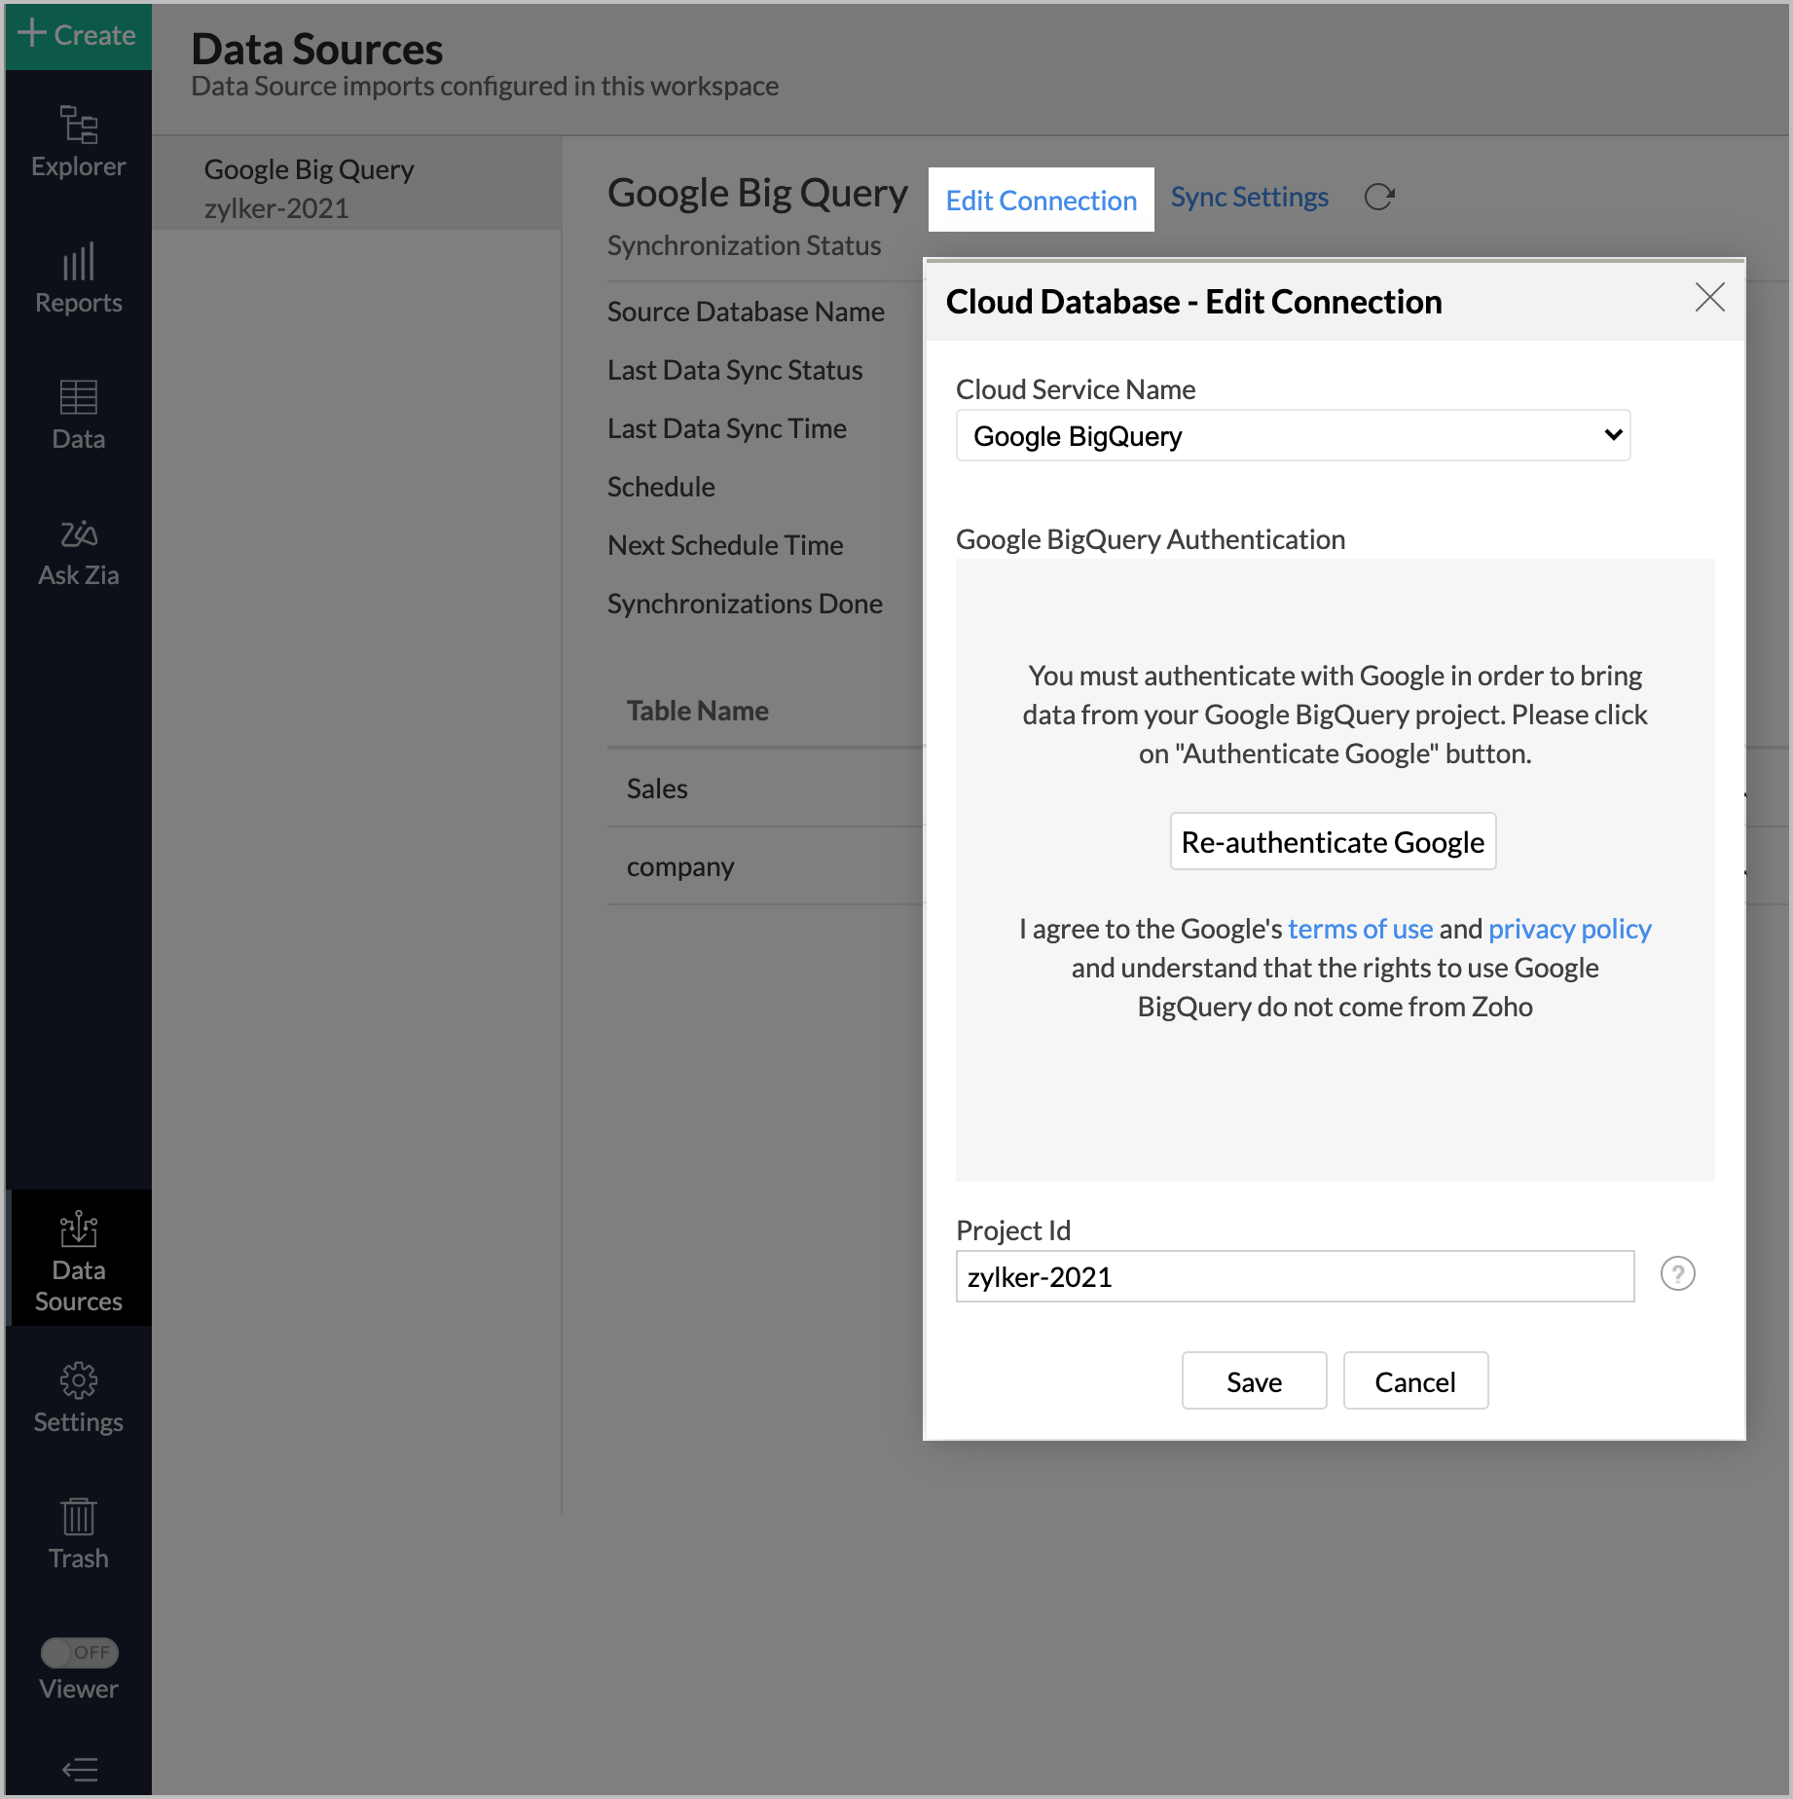This screenshot has height=1799, width=1793.
Task: Click the Next Schedule Time label
Action: 725,545
